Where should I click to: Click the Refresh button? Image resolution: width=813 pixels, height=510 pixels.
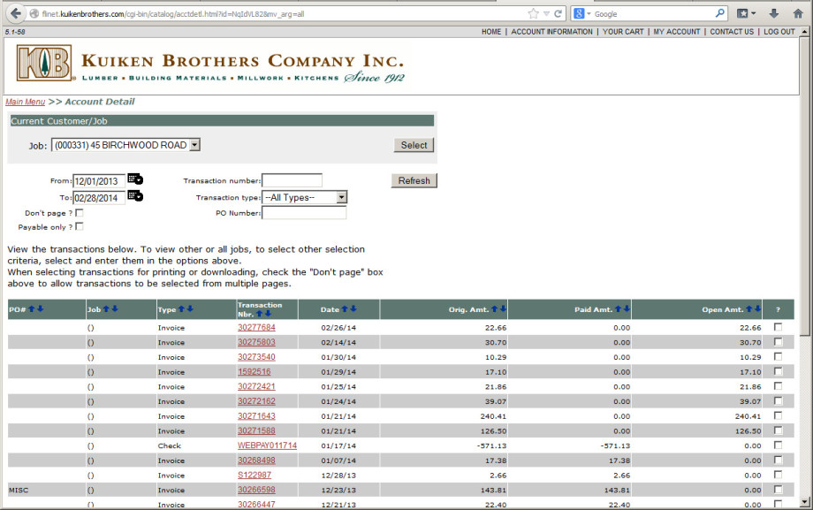click(x=414, y=180)
